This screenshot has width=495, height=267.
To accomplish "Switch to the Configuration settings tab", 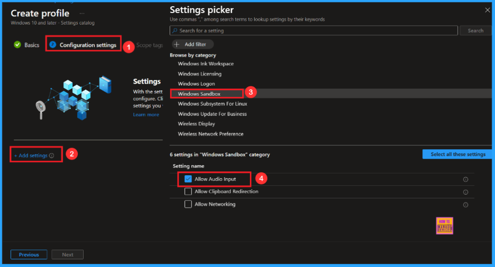I will tap(87, 45).
